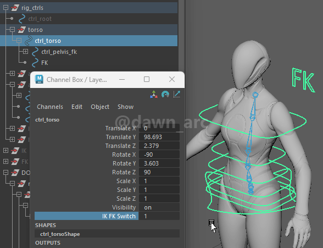Expand the FK group in the outliner
323x248 pixels.
[x=5, y=162]
